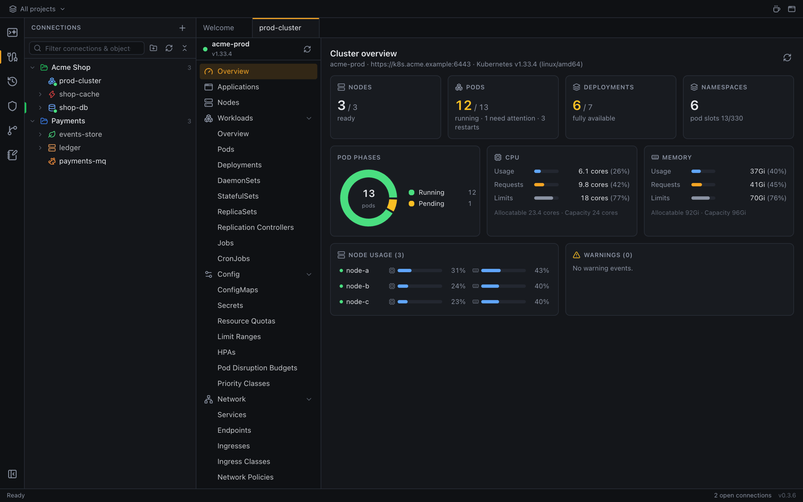
Task: Click the Memory Usage progress bar
Action: coord(703,171)
